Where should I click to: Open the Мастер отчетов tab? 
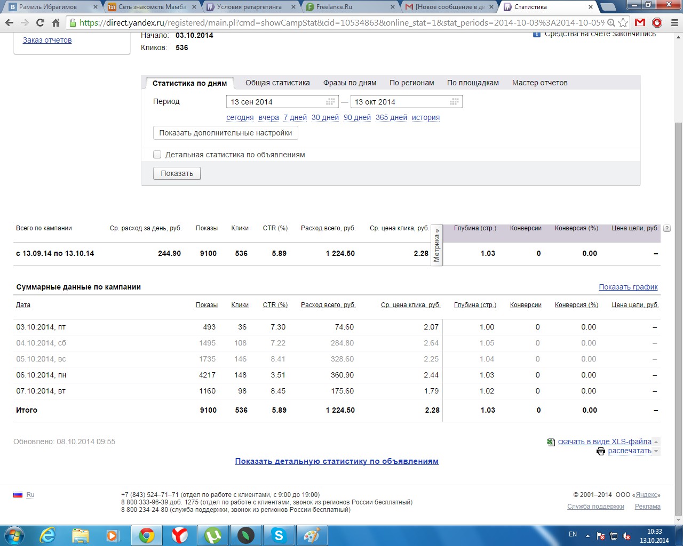539,83
